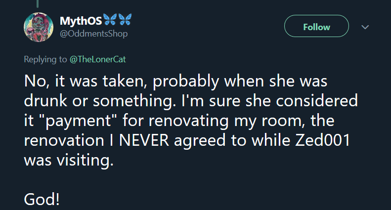Click the first blue butterfly emoji
The width and height of the screenshot is (391, 210).
110,19
